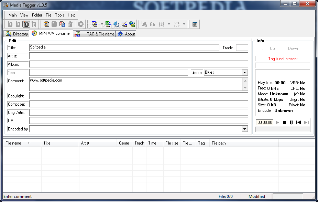
Task: Open dropdown arrow beside 'ab c' icon
Action: coord(184,24)
